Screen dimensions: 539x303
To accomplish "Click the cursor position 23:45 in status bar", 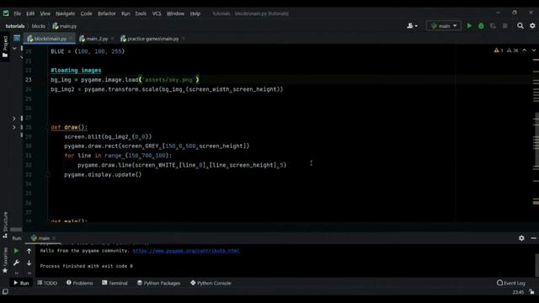I will point(518,292).
